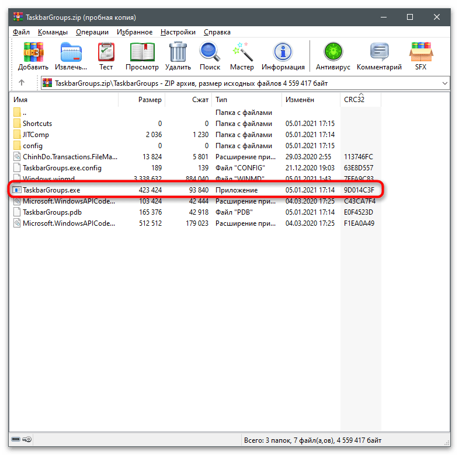Select the config folder
Screen dimensions: 459x455
[33, 146]
